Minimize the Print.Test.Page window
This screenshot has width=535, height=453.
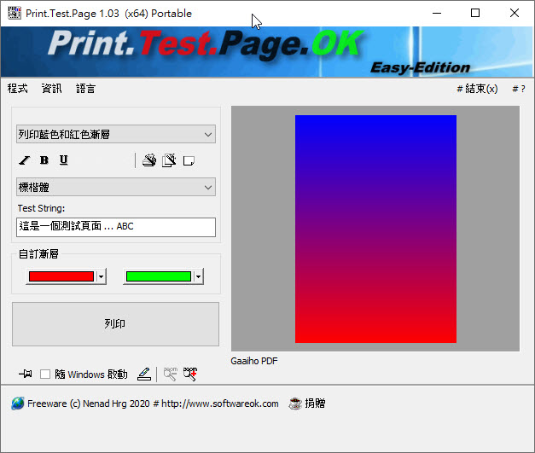point(437,14)
